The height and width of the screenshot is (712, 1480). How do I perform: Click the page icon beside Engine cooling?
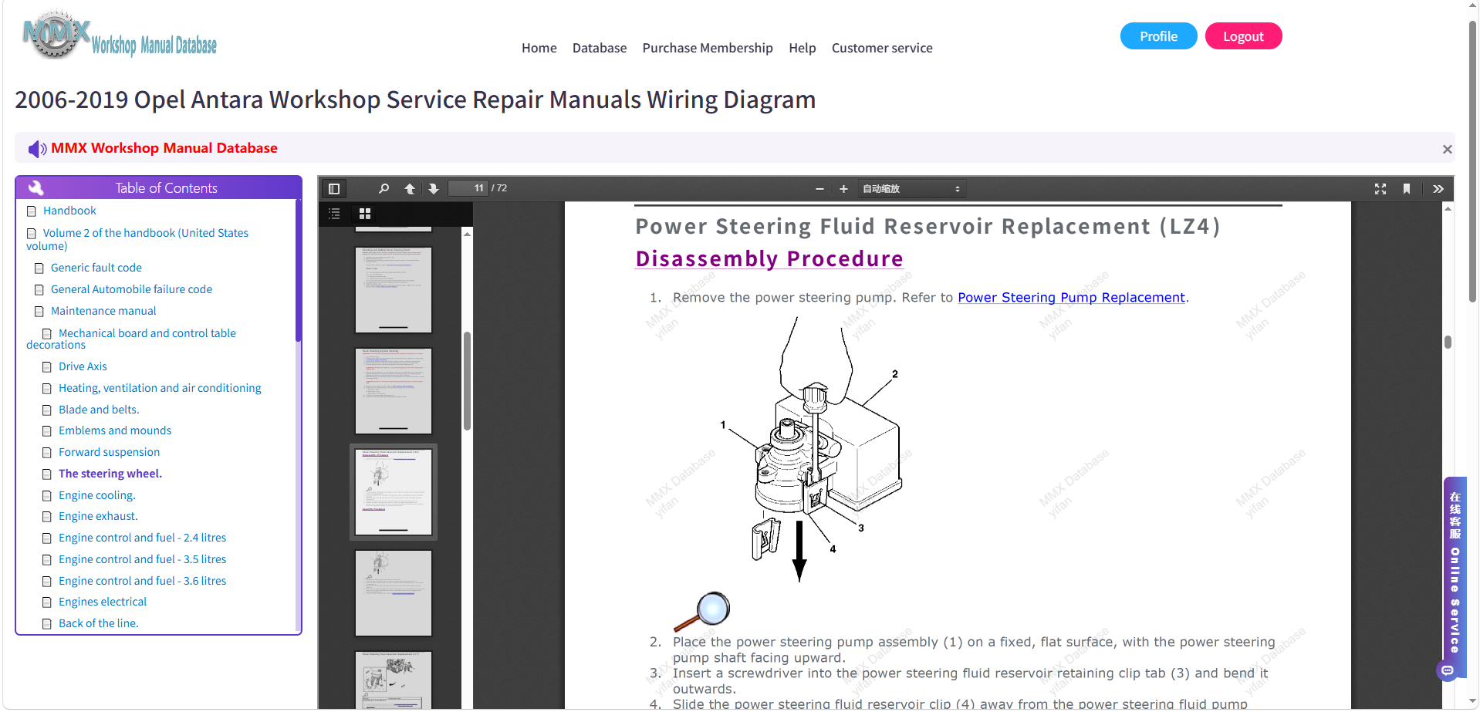[47, 496]
